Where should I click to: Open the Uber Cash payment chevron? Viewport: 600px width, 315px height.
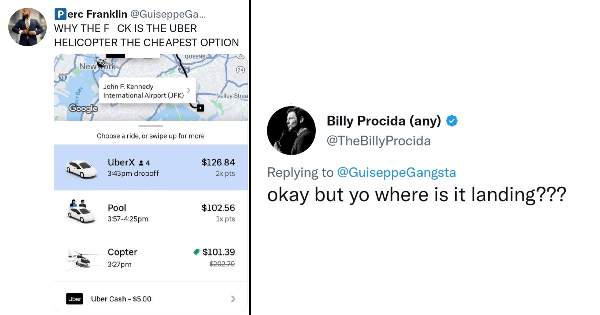pyautogui.click(x=233, y=299)
